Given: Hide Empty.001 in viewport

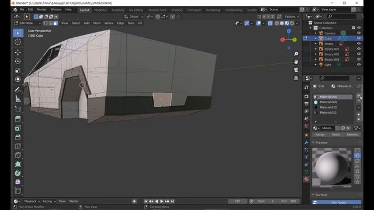Looking at the screenshot, I should (x=359, y=49).
